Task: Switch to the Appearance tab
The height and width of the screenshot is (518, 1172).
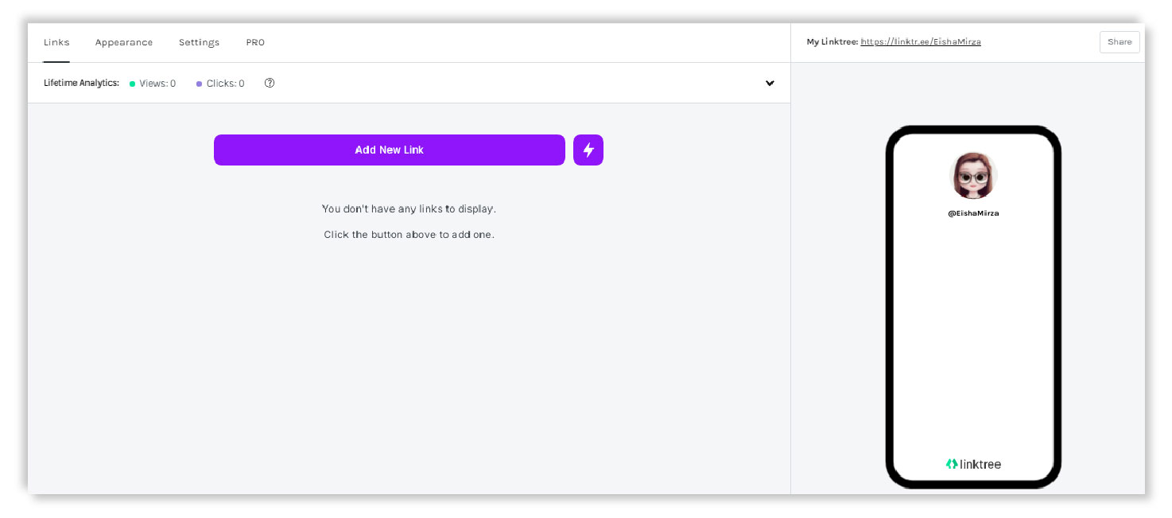Action: pos(124,42)
